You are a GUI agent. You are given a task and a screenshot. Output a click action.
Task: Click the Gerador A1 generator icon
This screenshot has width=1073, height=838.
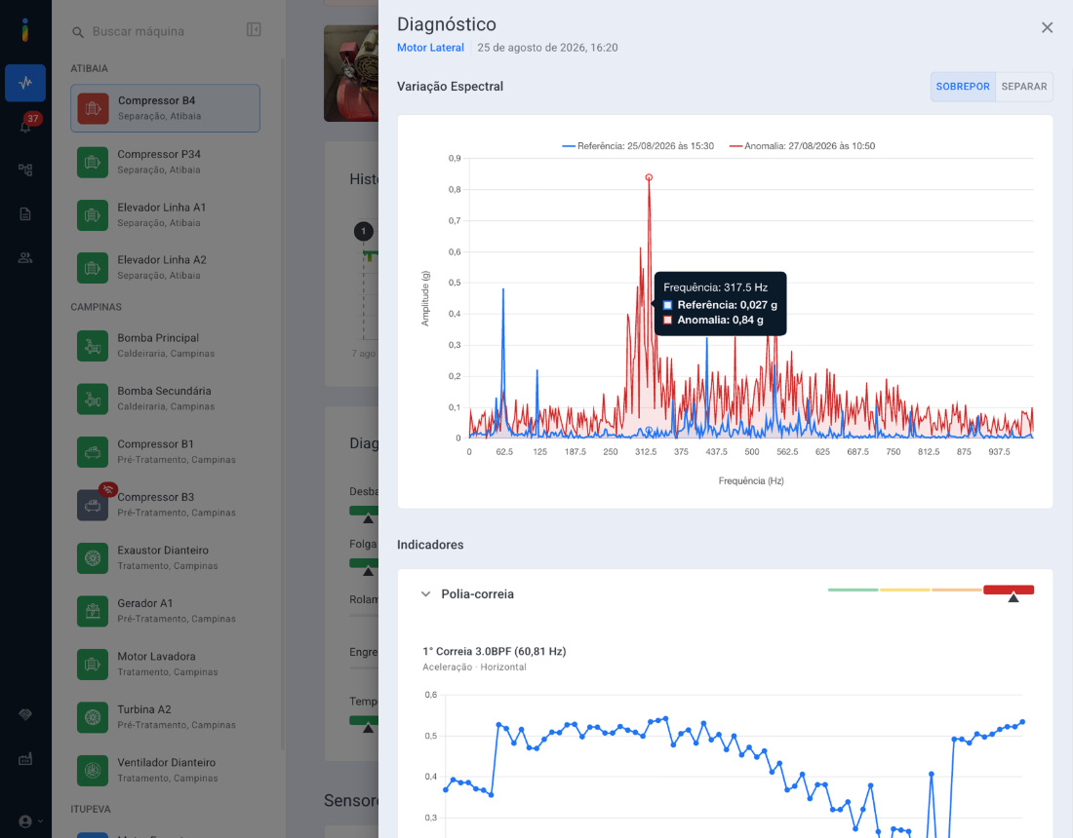coord(93,611)
